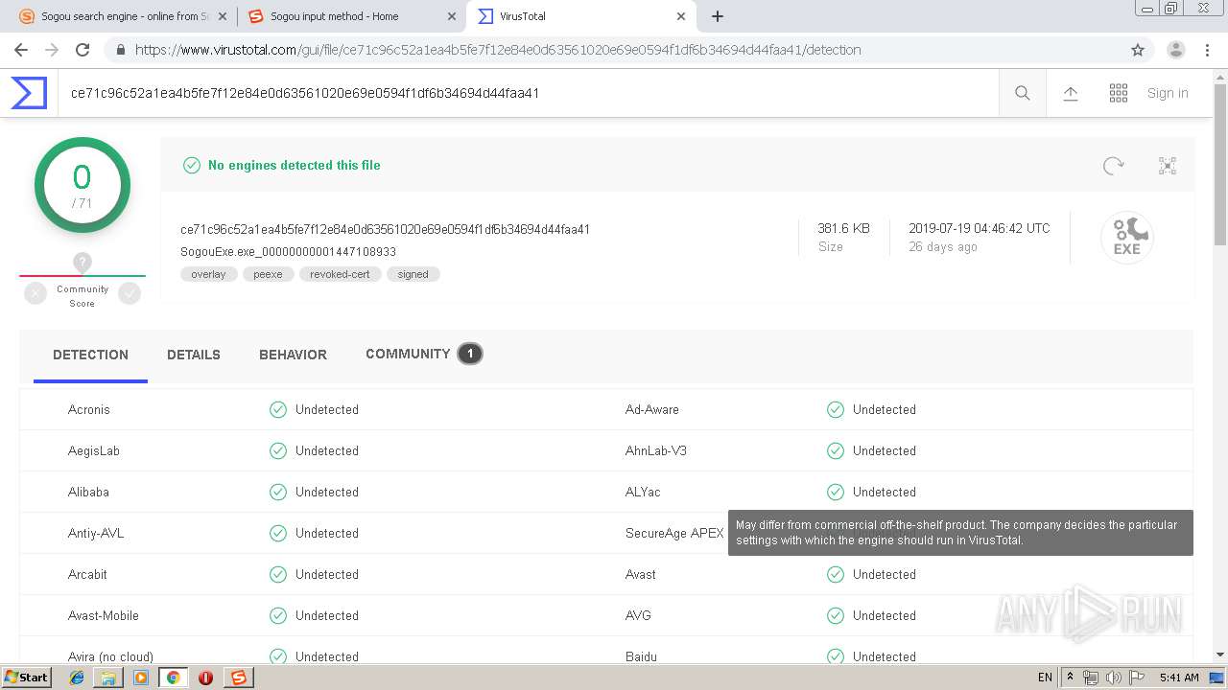Switch to the Sogou input method tab
The height and width of the screenshot is (690, 1228).
click(x=351, y=16)
